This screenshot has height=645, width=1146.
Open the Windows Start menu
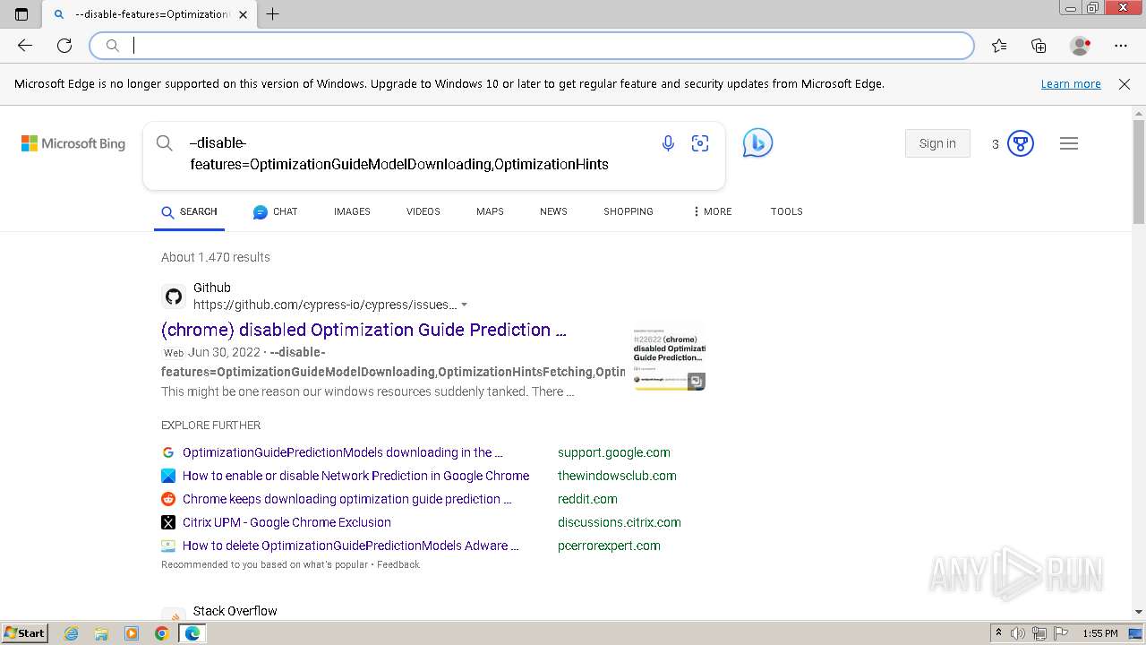(x=24, y=633)
